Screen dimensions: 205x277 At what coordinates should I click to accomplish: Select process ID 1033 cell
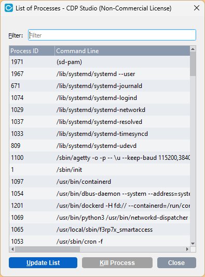(32, 134)
